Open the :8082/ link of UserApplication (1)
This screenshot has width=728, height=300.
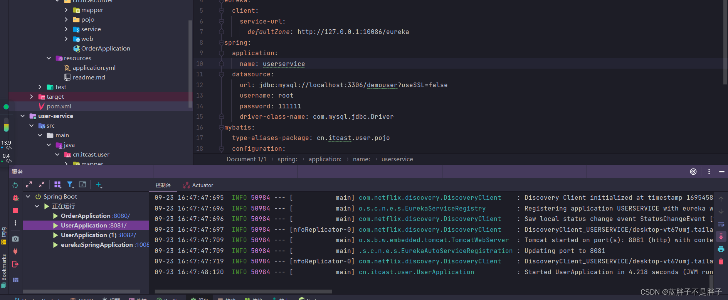click(127, 235)
